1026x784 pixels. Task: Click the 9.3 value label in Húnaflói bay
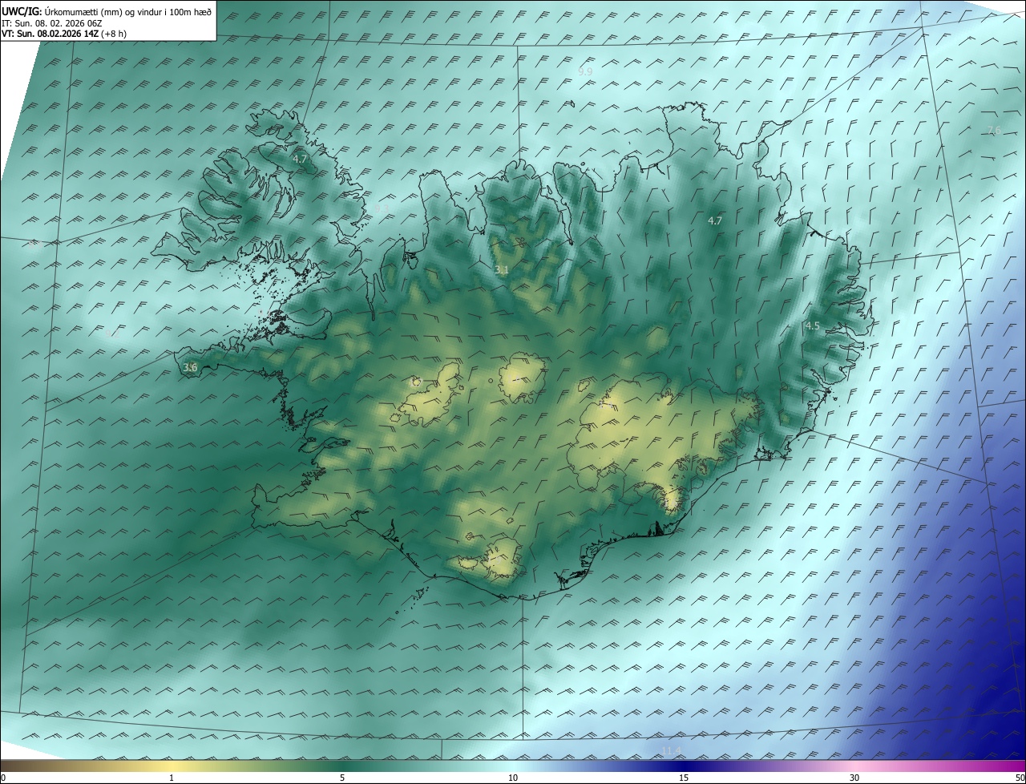[382, 208]
